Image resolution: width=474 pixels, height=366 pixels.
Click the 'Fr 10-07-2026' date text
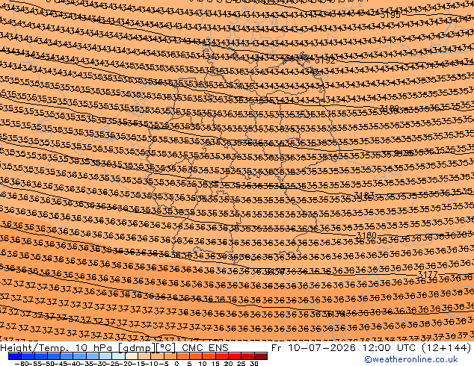pyautogui.click(x=313, y=348)
